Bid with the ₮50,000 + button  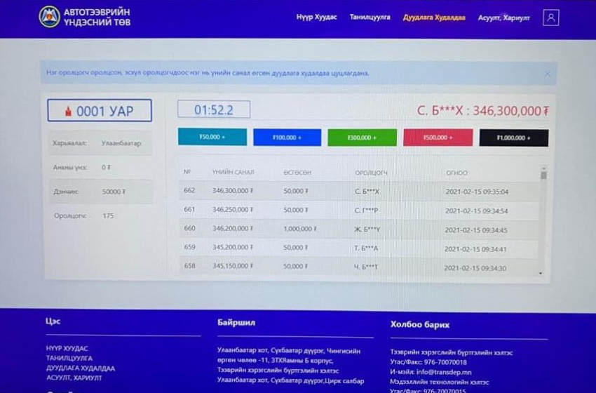(x=212, y=137)
